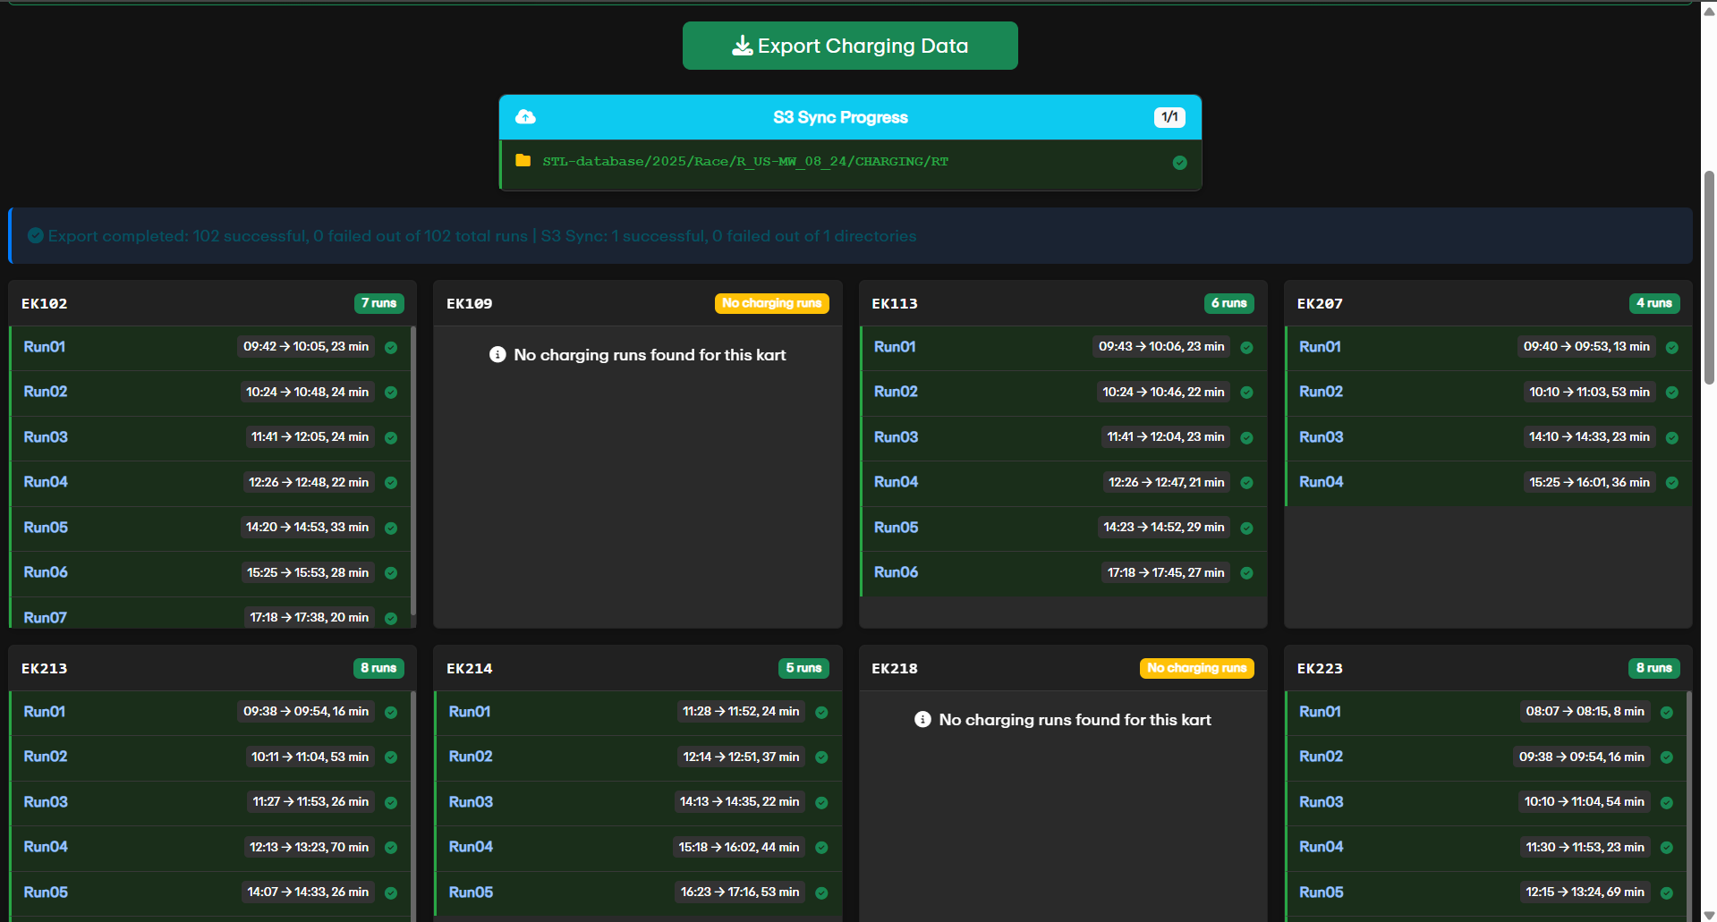Click the 4 runs badge on EK207
This screenshot has width=1717, height=922.
point(1654,303)
